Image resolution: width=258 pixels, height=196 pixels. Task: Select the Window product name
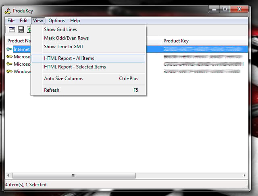pyautogui.click(x=22, y=72)
